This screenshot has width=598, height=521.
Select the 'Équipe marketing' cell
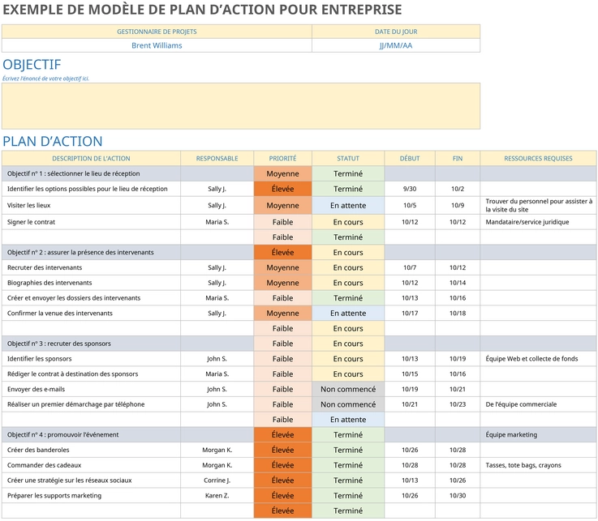click(x=538, y=435)
